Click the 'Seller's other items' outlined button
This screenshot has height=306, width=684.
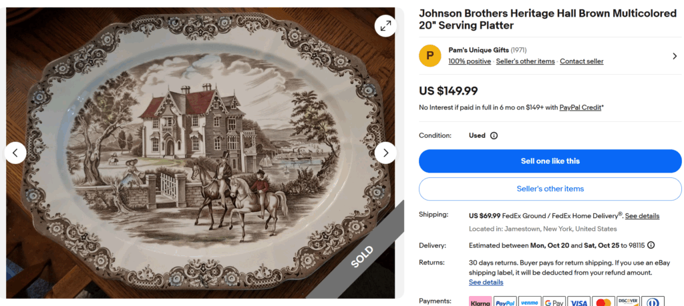tap(550, 189)
